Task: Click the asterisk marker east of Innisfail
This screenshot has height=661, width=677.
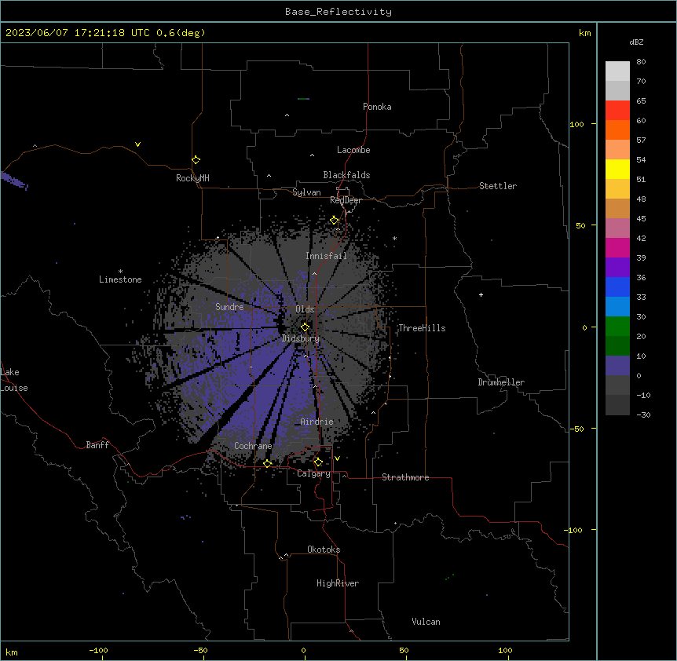Action: click(394, 238)
